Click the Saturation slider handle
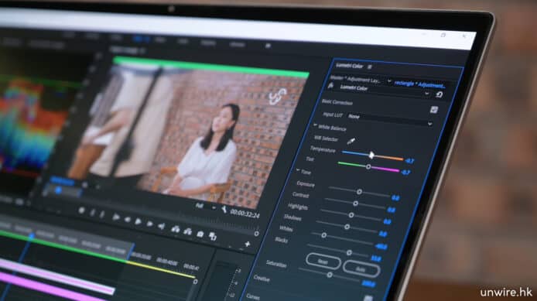The height and width of the screenshot is (301, 537). [330, 275]
